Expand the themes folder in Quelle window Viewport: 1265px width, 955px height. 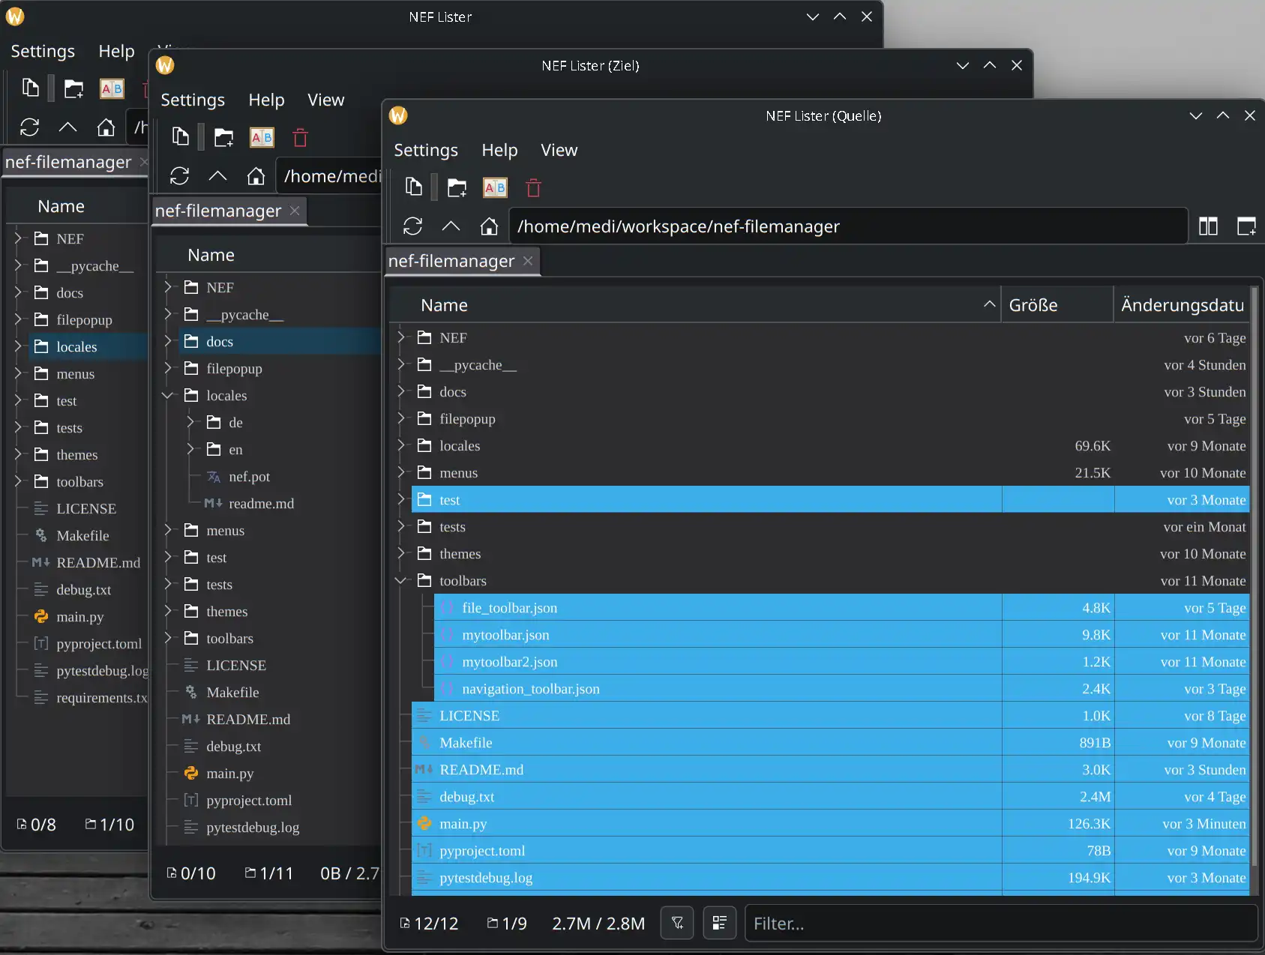pyautogui.click(x=401, y=554)
